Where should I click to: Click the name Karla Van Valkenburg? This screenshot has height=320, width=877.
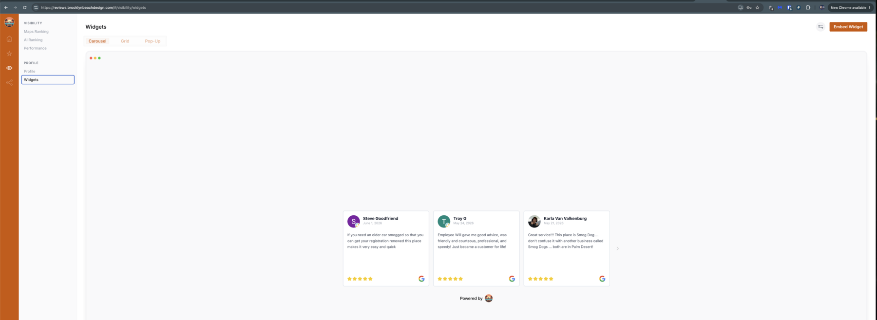[565, 218]
